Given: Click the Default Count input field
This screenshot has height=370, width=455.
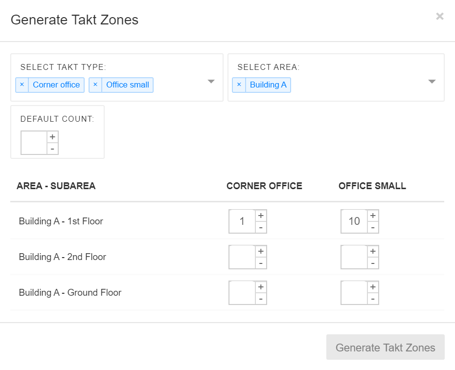Looking at the screenshot, I should click(x=34, y=143).
